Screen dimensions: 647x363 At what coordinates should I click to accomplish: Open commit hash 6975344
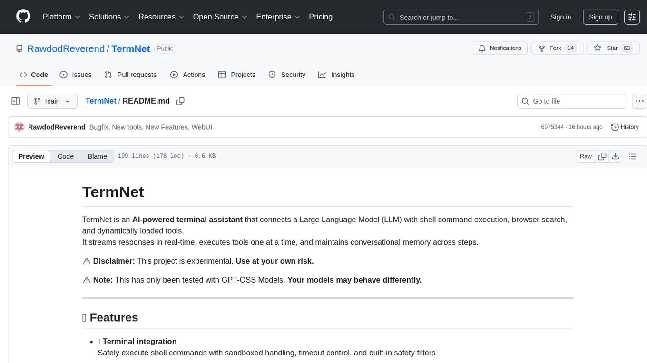point(552,127)
